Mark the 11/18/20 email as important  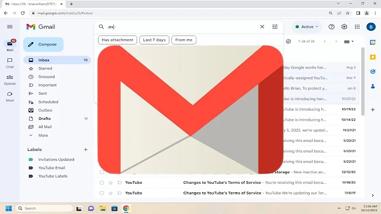pos(119,183)
